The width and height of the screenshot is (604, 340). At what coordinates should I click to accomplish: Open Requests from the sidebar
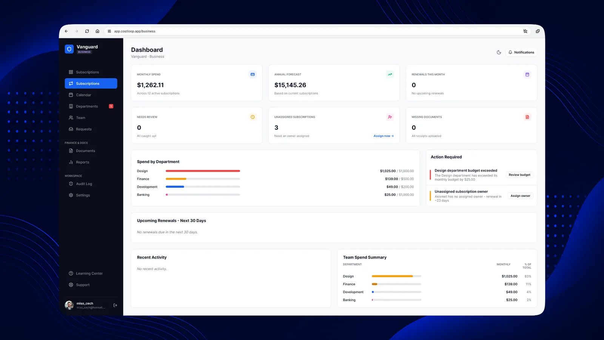point(91,129)
